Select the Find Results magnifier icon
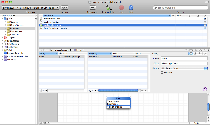This screenshot has height=125, width=210. 5,44
